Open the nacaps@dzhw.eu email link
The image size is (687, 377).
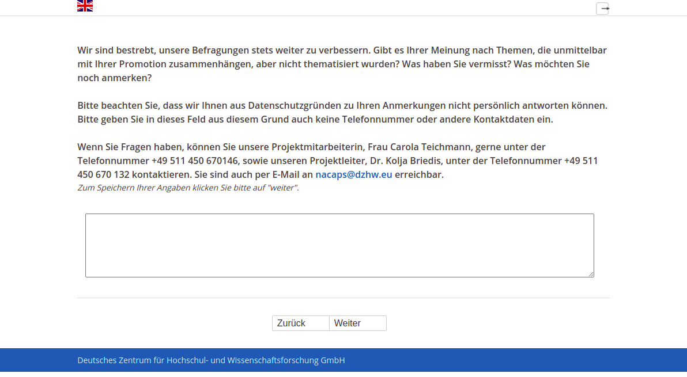click(x=353, y=174)
